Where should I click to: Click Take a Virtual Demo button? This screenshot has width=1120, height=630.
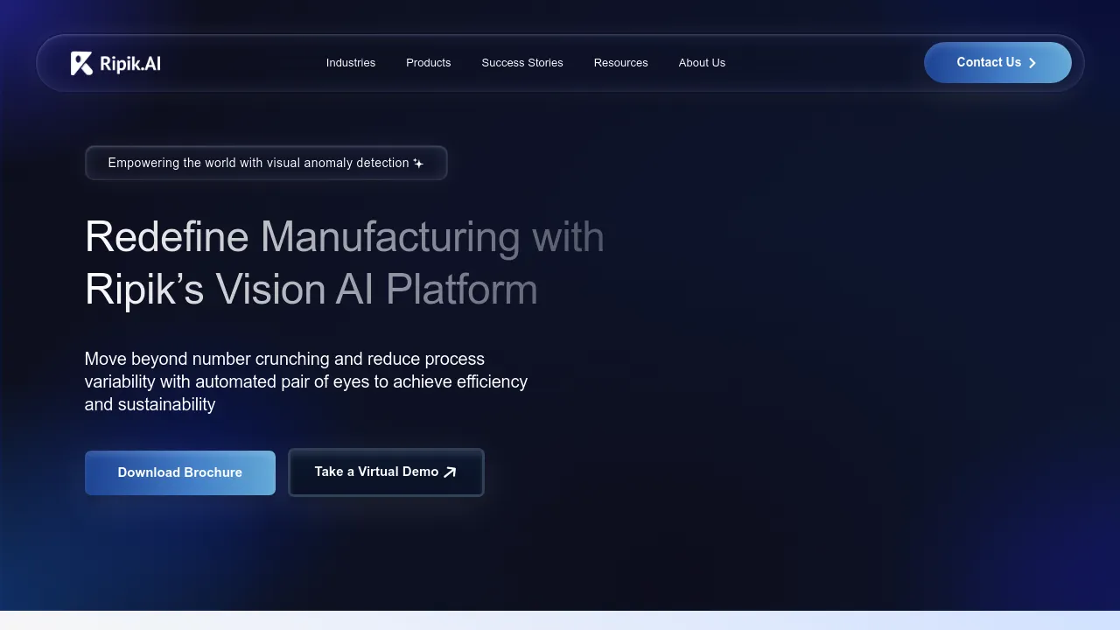point(386,472)
